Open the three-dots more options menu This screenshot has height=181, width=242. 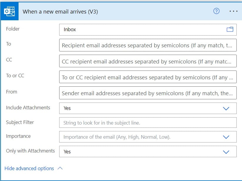[x=233, y=11]
